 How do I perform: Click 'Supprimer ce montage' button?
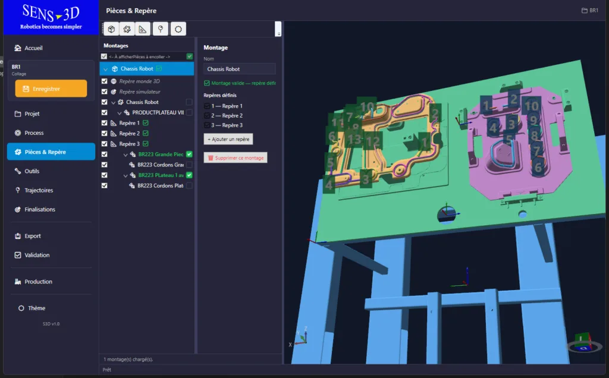coord(236,157)
